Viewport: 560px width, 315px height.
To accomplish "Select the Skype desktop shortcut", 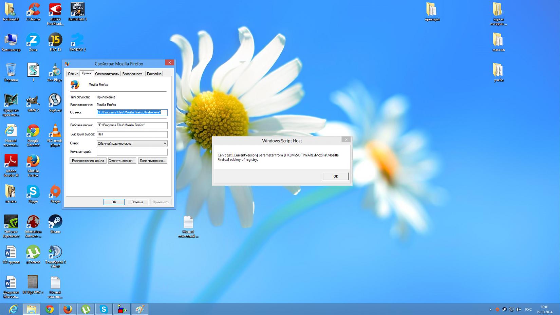I will pos(33,194).
